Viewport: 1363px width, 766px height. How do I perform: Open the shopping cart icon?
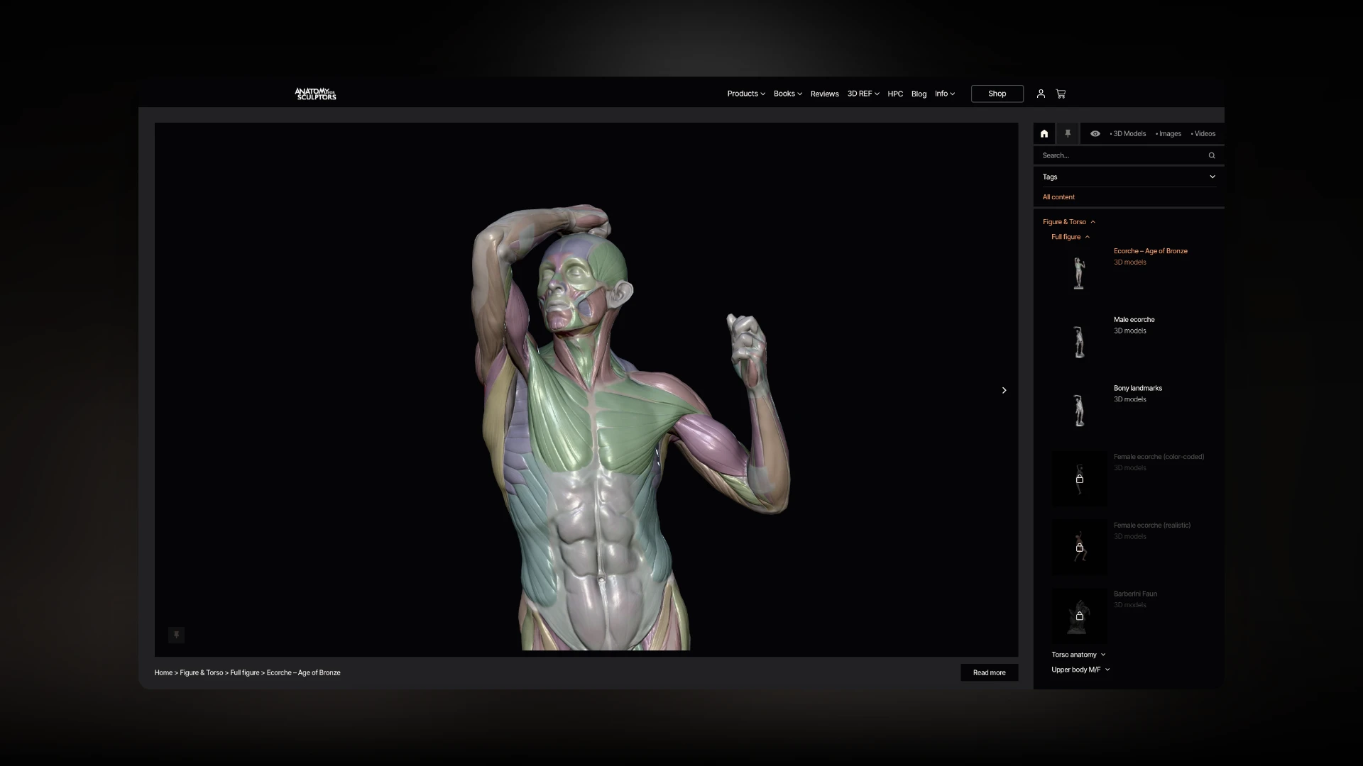coord(1061,94)
